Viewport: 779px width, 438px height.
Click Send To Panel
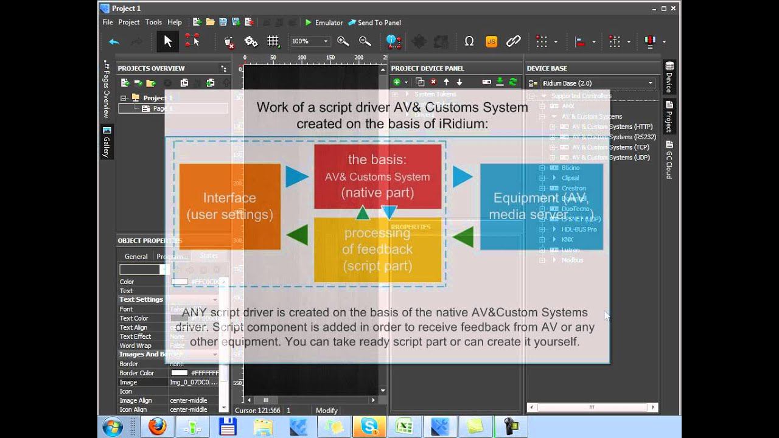(x=374, y=23)
